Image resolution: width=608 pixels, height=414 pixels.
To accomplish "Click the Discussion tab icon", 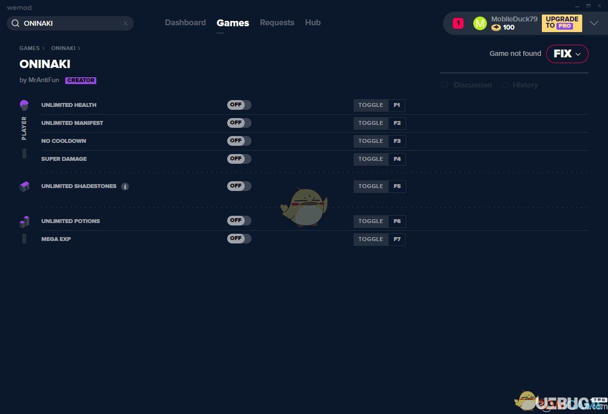I will pos(445,85).
